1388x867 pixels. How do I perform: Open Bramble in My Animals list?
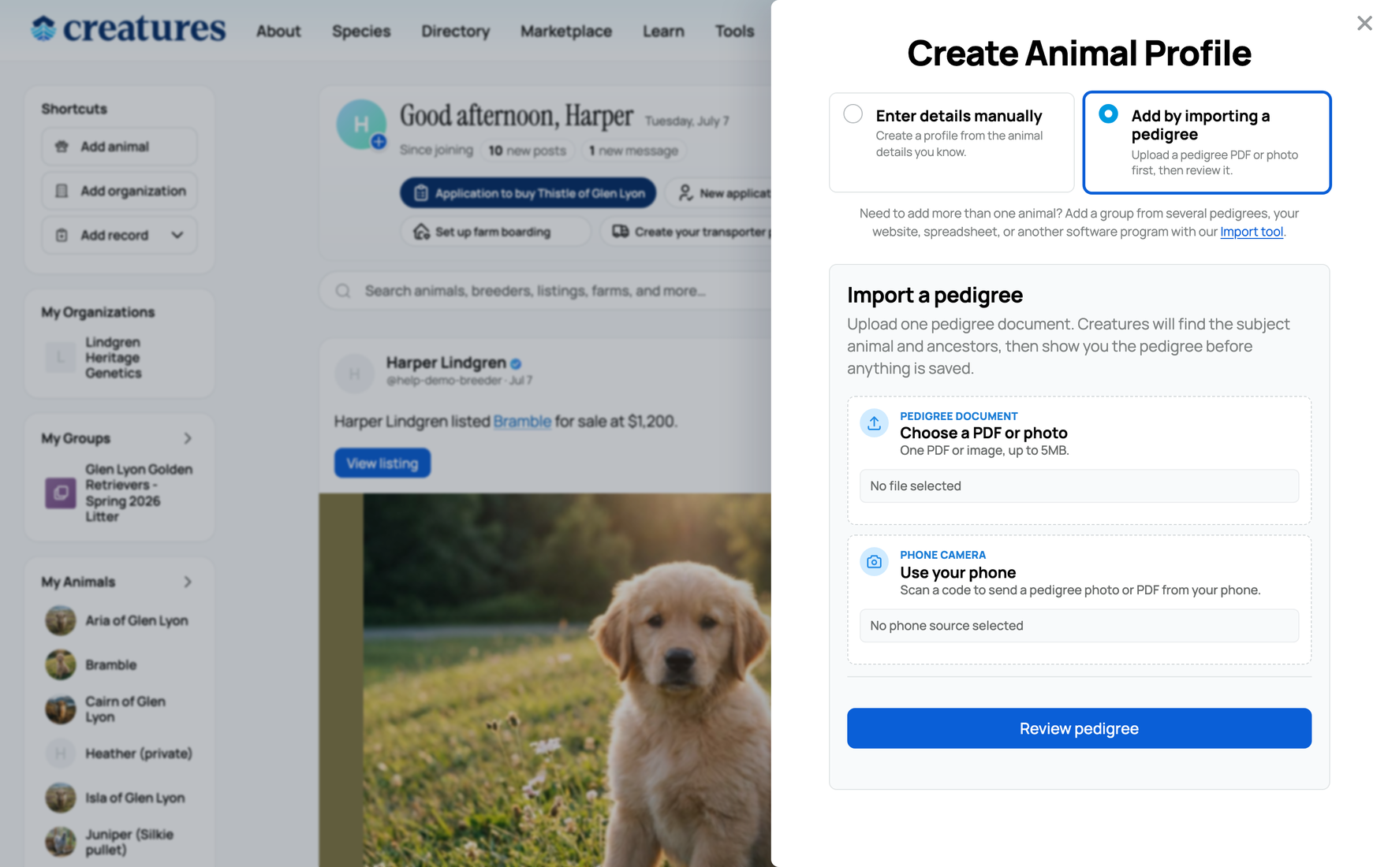click(x=111, y=665)
